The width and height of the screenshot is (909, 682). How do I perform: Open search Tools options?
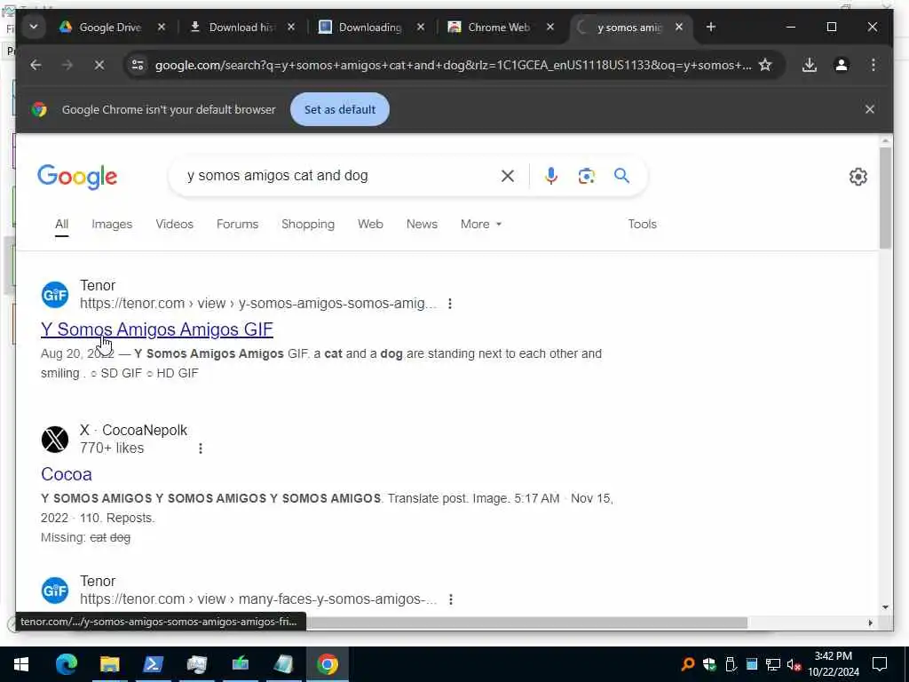[642, 225]
